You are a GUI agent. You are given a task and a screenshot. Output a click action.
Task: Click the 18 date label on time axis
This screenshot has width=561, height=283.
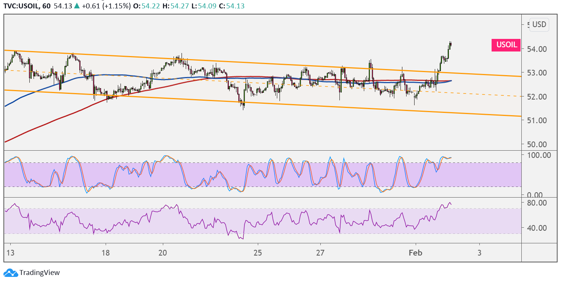106,253
